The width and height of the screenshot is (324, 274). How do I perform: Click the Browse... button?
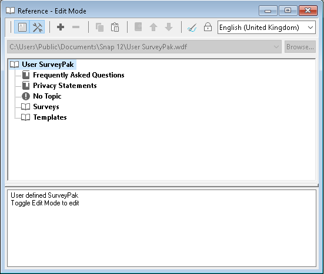300,47
